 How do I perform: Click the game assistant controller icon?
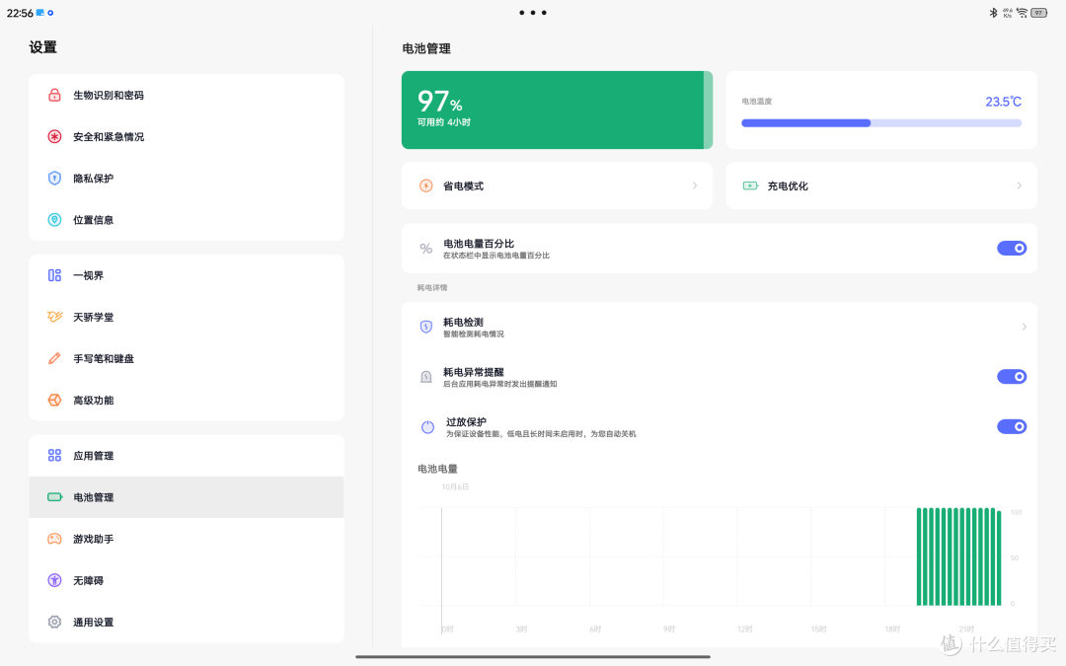(x=54, y=539)
